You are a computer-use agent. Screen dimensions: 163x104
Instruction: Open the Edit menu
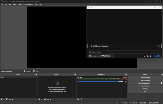(x=6, y=4)
